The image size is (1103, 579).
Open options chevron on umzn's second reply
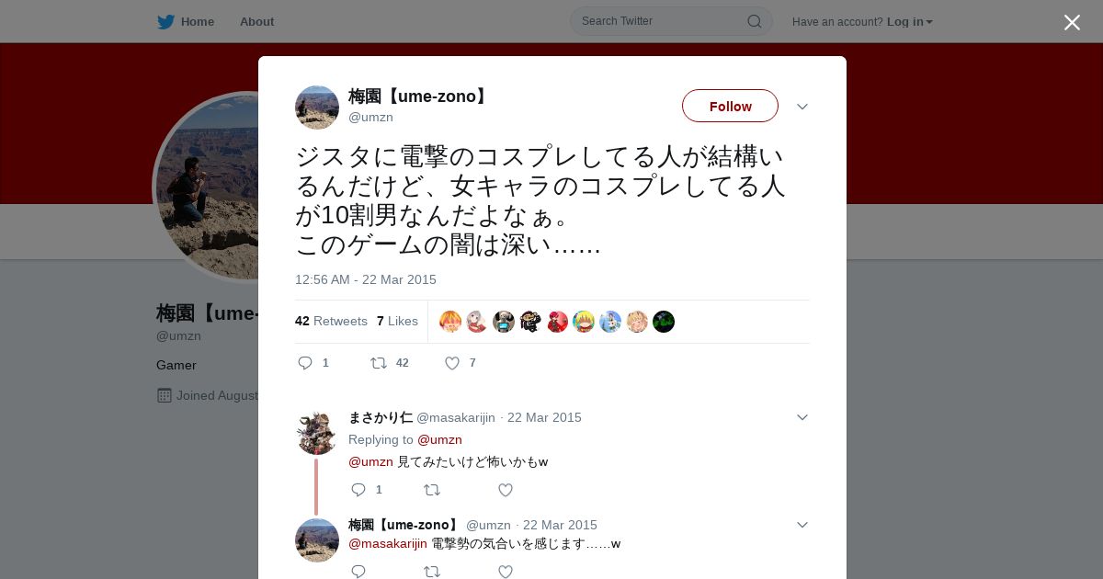(x=802, y=525)
